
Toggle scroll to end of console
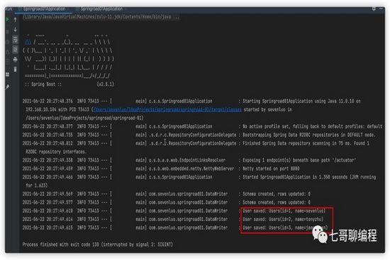pos(15,50)
